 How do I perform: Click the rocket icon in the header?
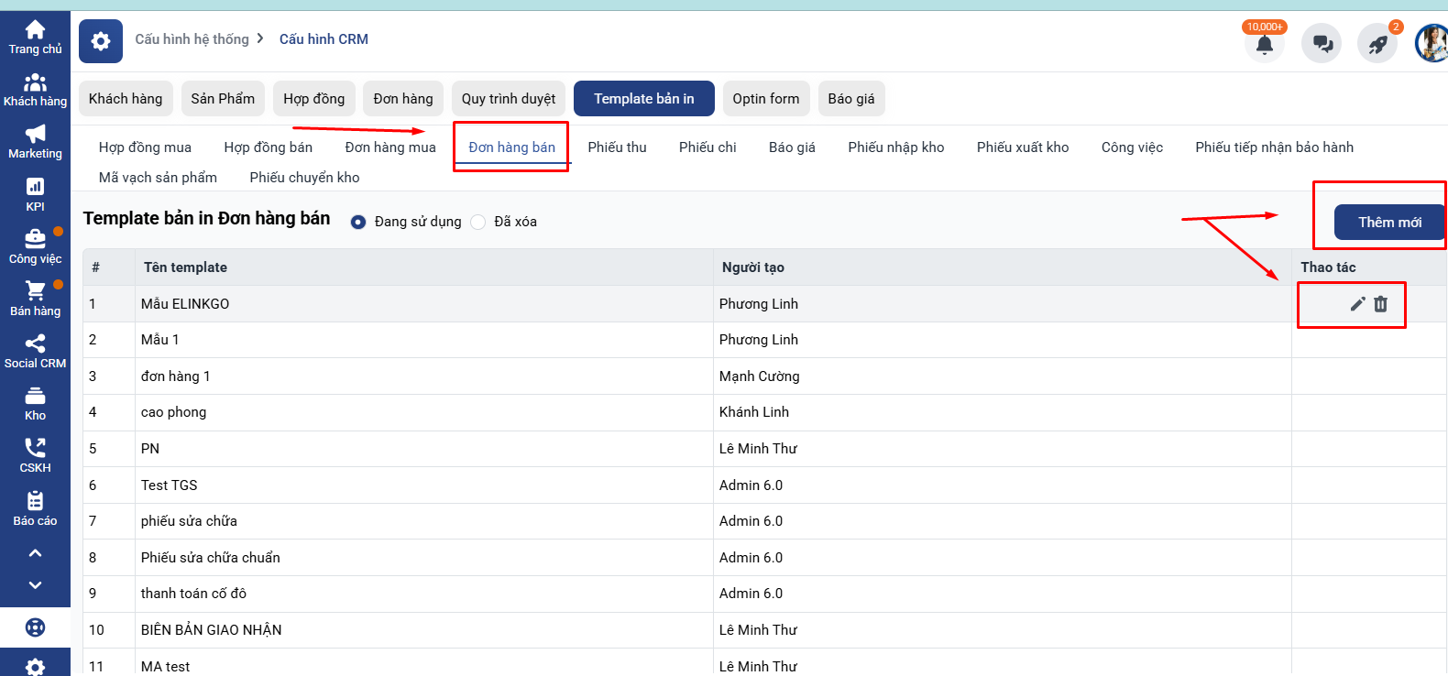coord(1377,44)
